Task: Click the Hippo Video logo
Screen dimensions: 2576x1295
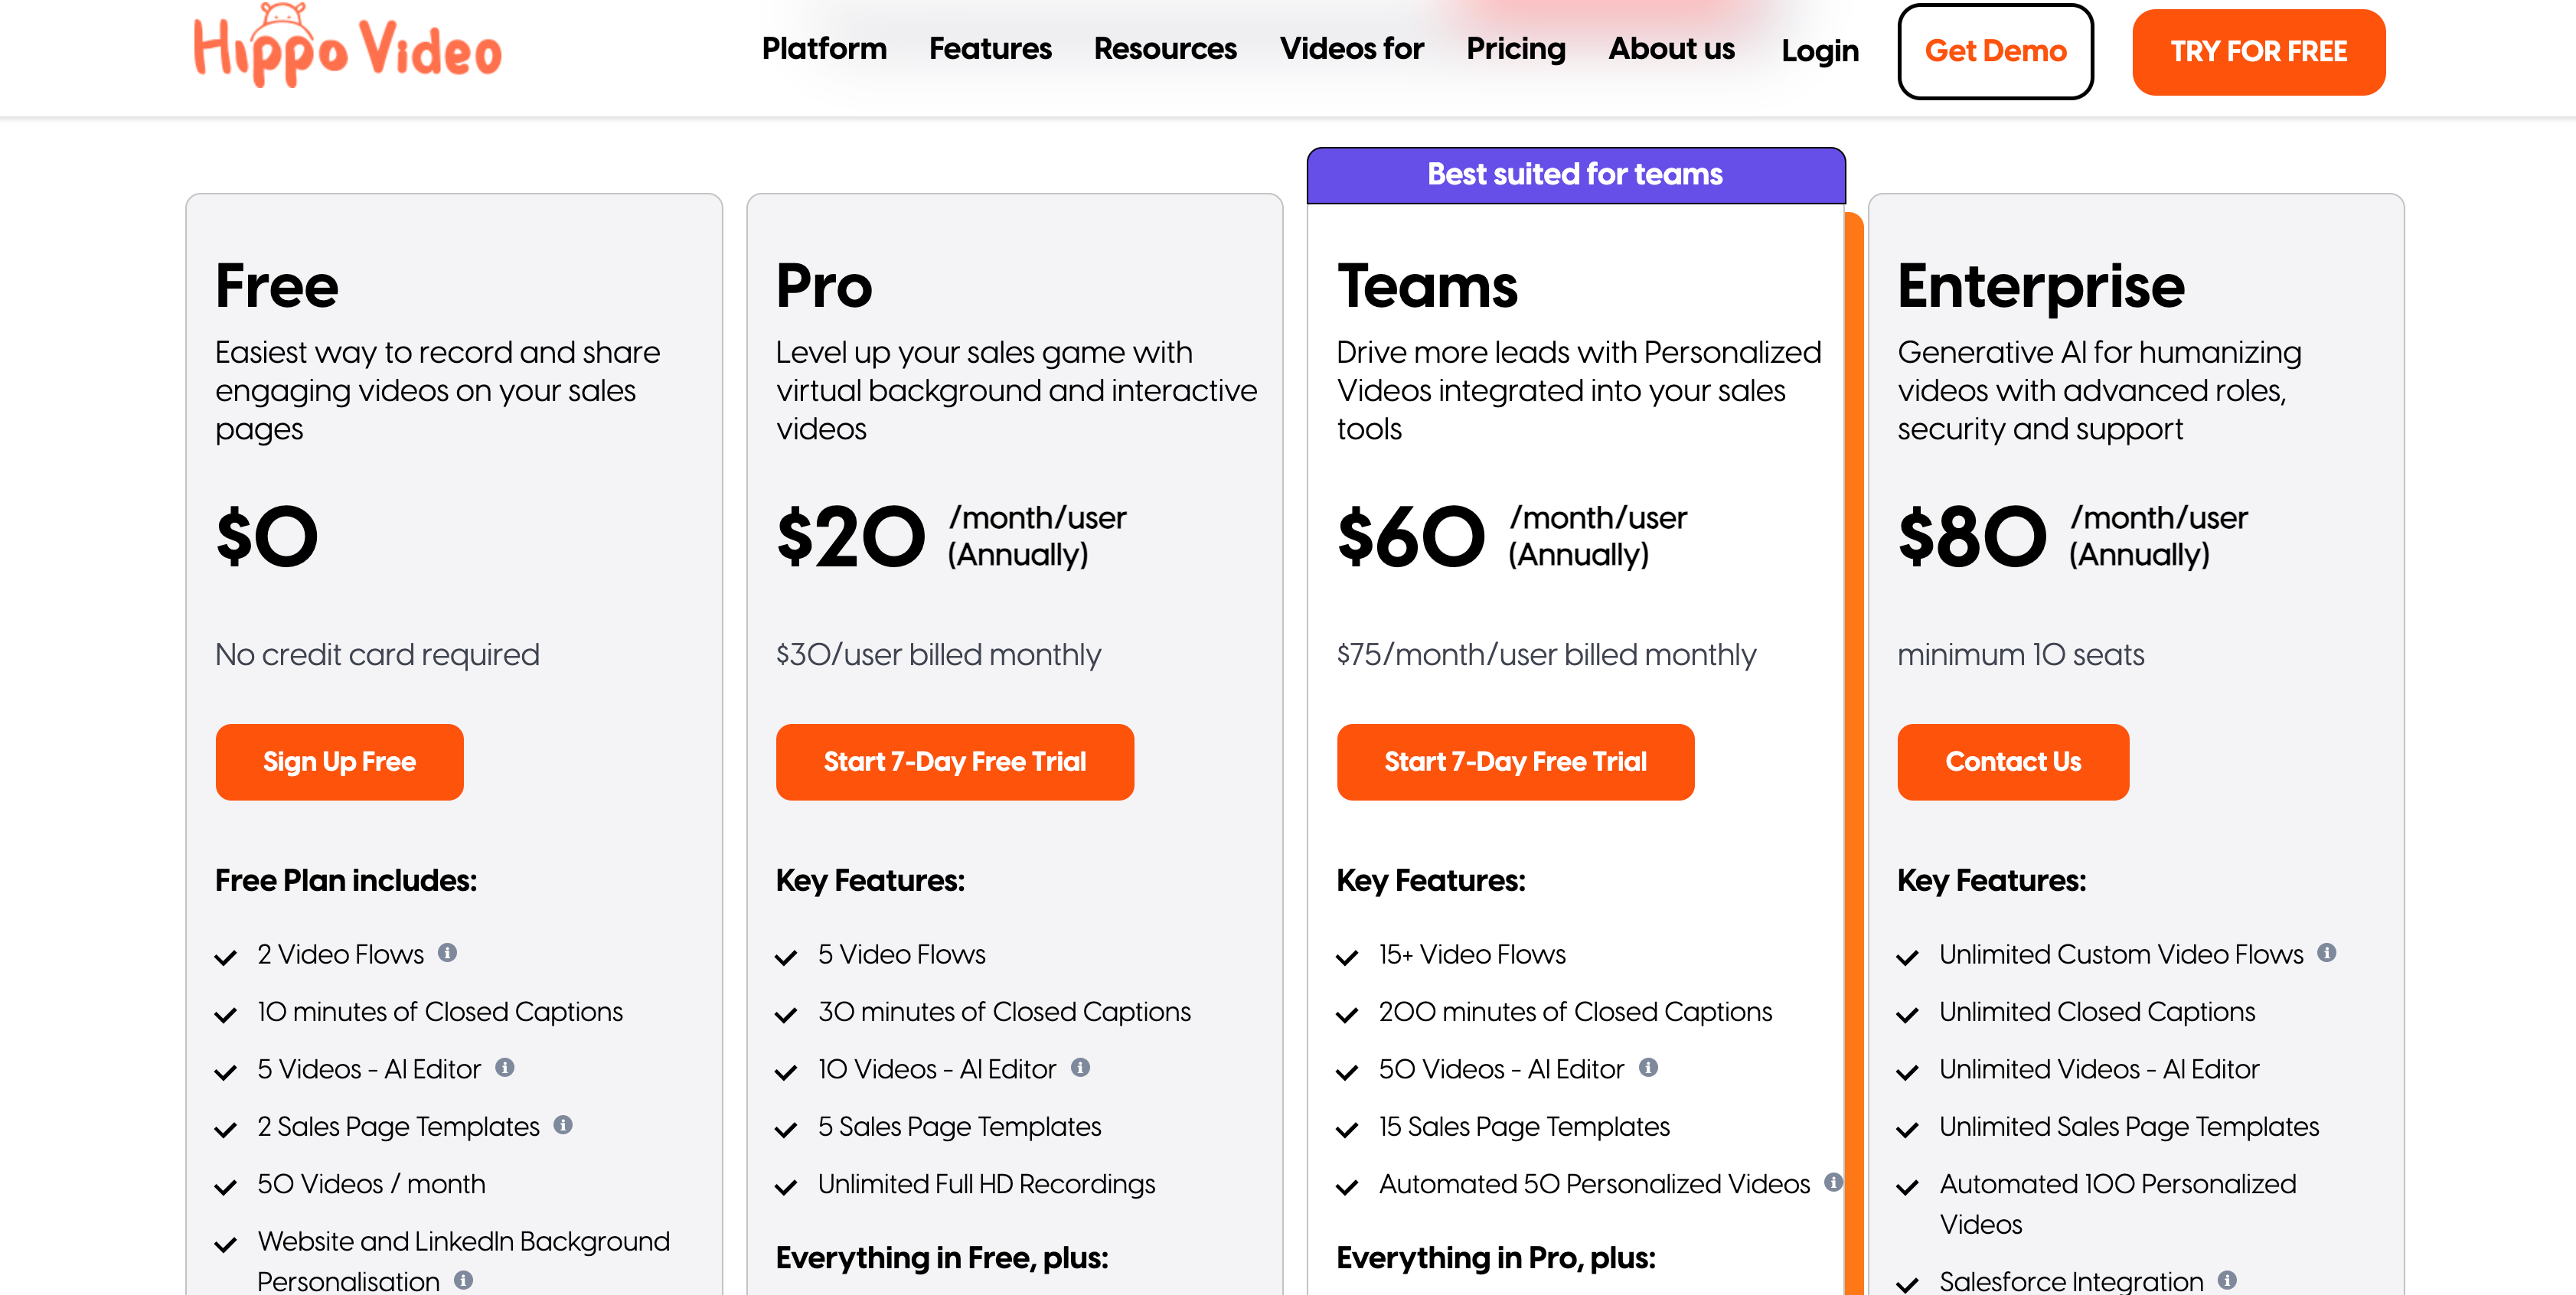Action: point(347,47)
